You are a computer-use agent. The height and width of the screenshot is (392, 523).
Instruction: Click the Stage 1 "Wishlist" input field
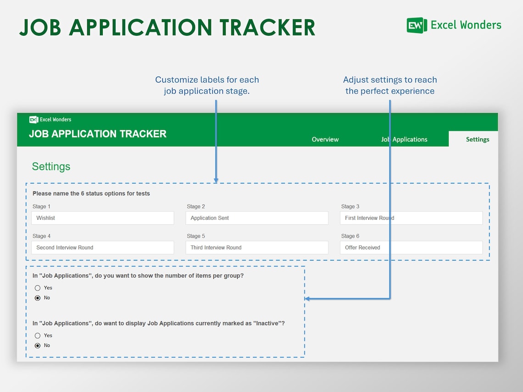102,218
